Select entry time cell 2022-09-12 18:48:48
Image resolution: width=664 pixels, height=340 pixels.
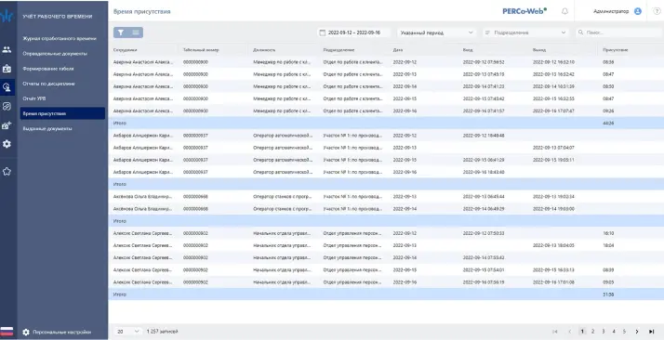click(484, 136)
